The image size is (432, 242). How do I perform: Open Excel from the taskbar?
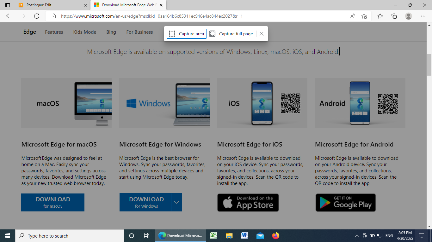(x=214, y=236)
